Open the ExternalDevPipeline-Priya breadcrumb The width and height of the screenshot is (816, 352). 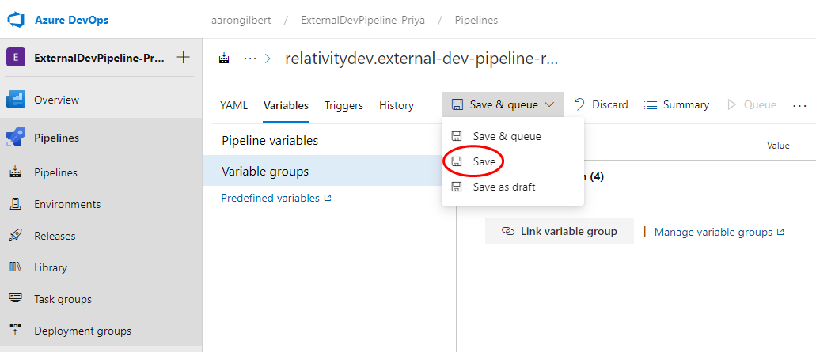pos(362,21)
